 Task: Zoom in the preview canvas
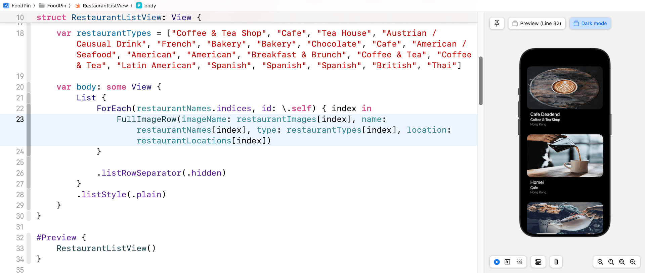[x=633, y=262]
